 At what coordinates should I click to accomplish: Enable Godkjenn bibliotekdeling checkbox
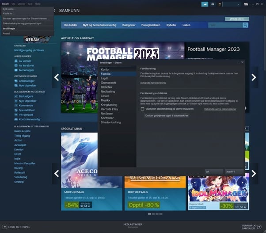click(142, 109)
